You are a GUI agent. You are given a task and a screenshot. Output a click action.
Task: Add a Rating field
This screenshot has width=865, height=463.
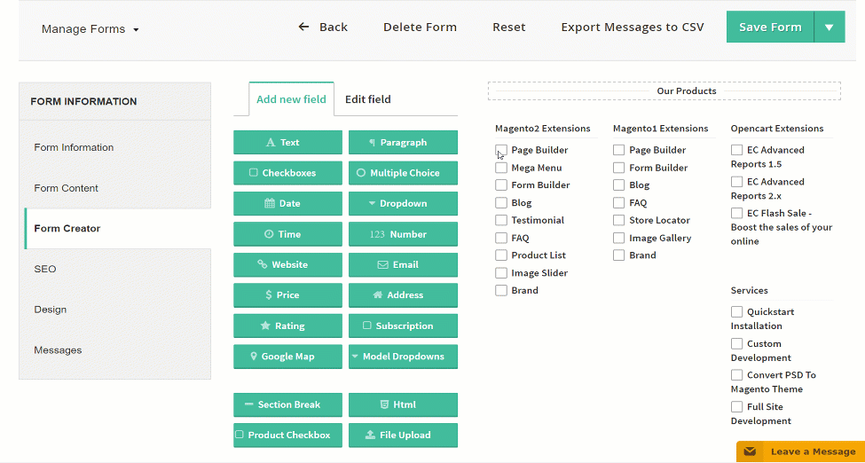tap(287, 326)
